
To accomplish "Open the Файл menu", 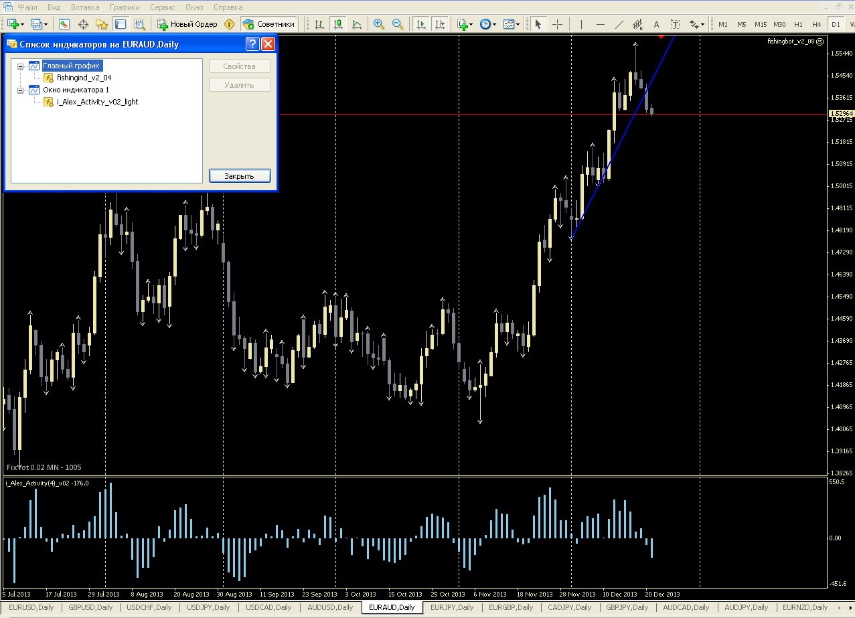I will tap(27, 7).
